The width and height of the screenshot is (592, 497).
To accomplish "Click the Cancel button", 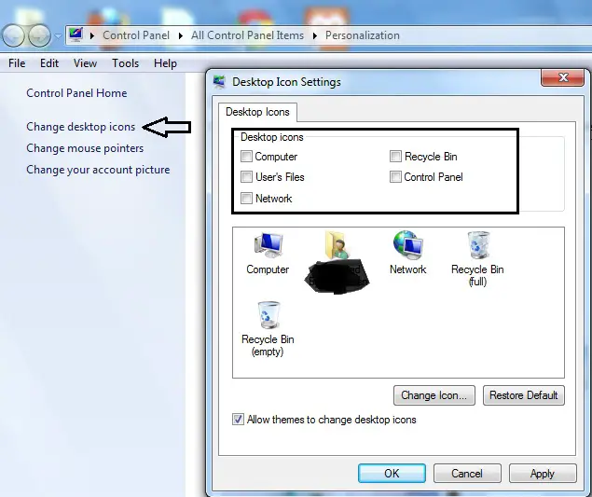I will 467,473.
